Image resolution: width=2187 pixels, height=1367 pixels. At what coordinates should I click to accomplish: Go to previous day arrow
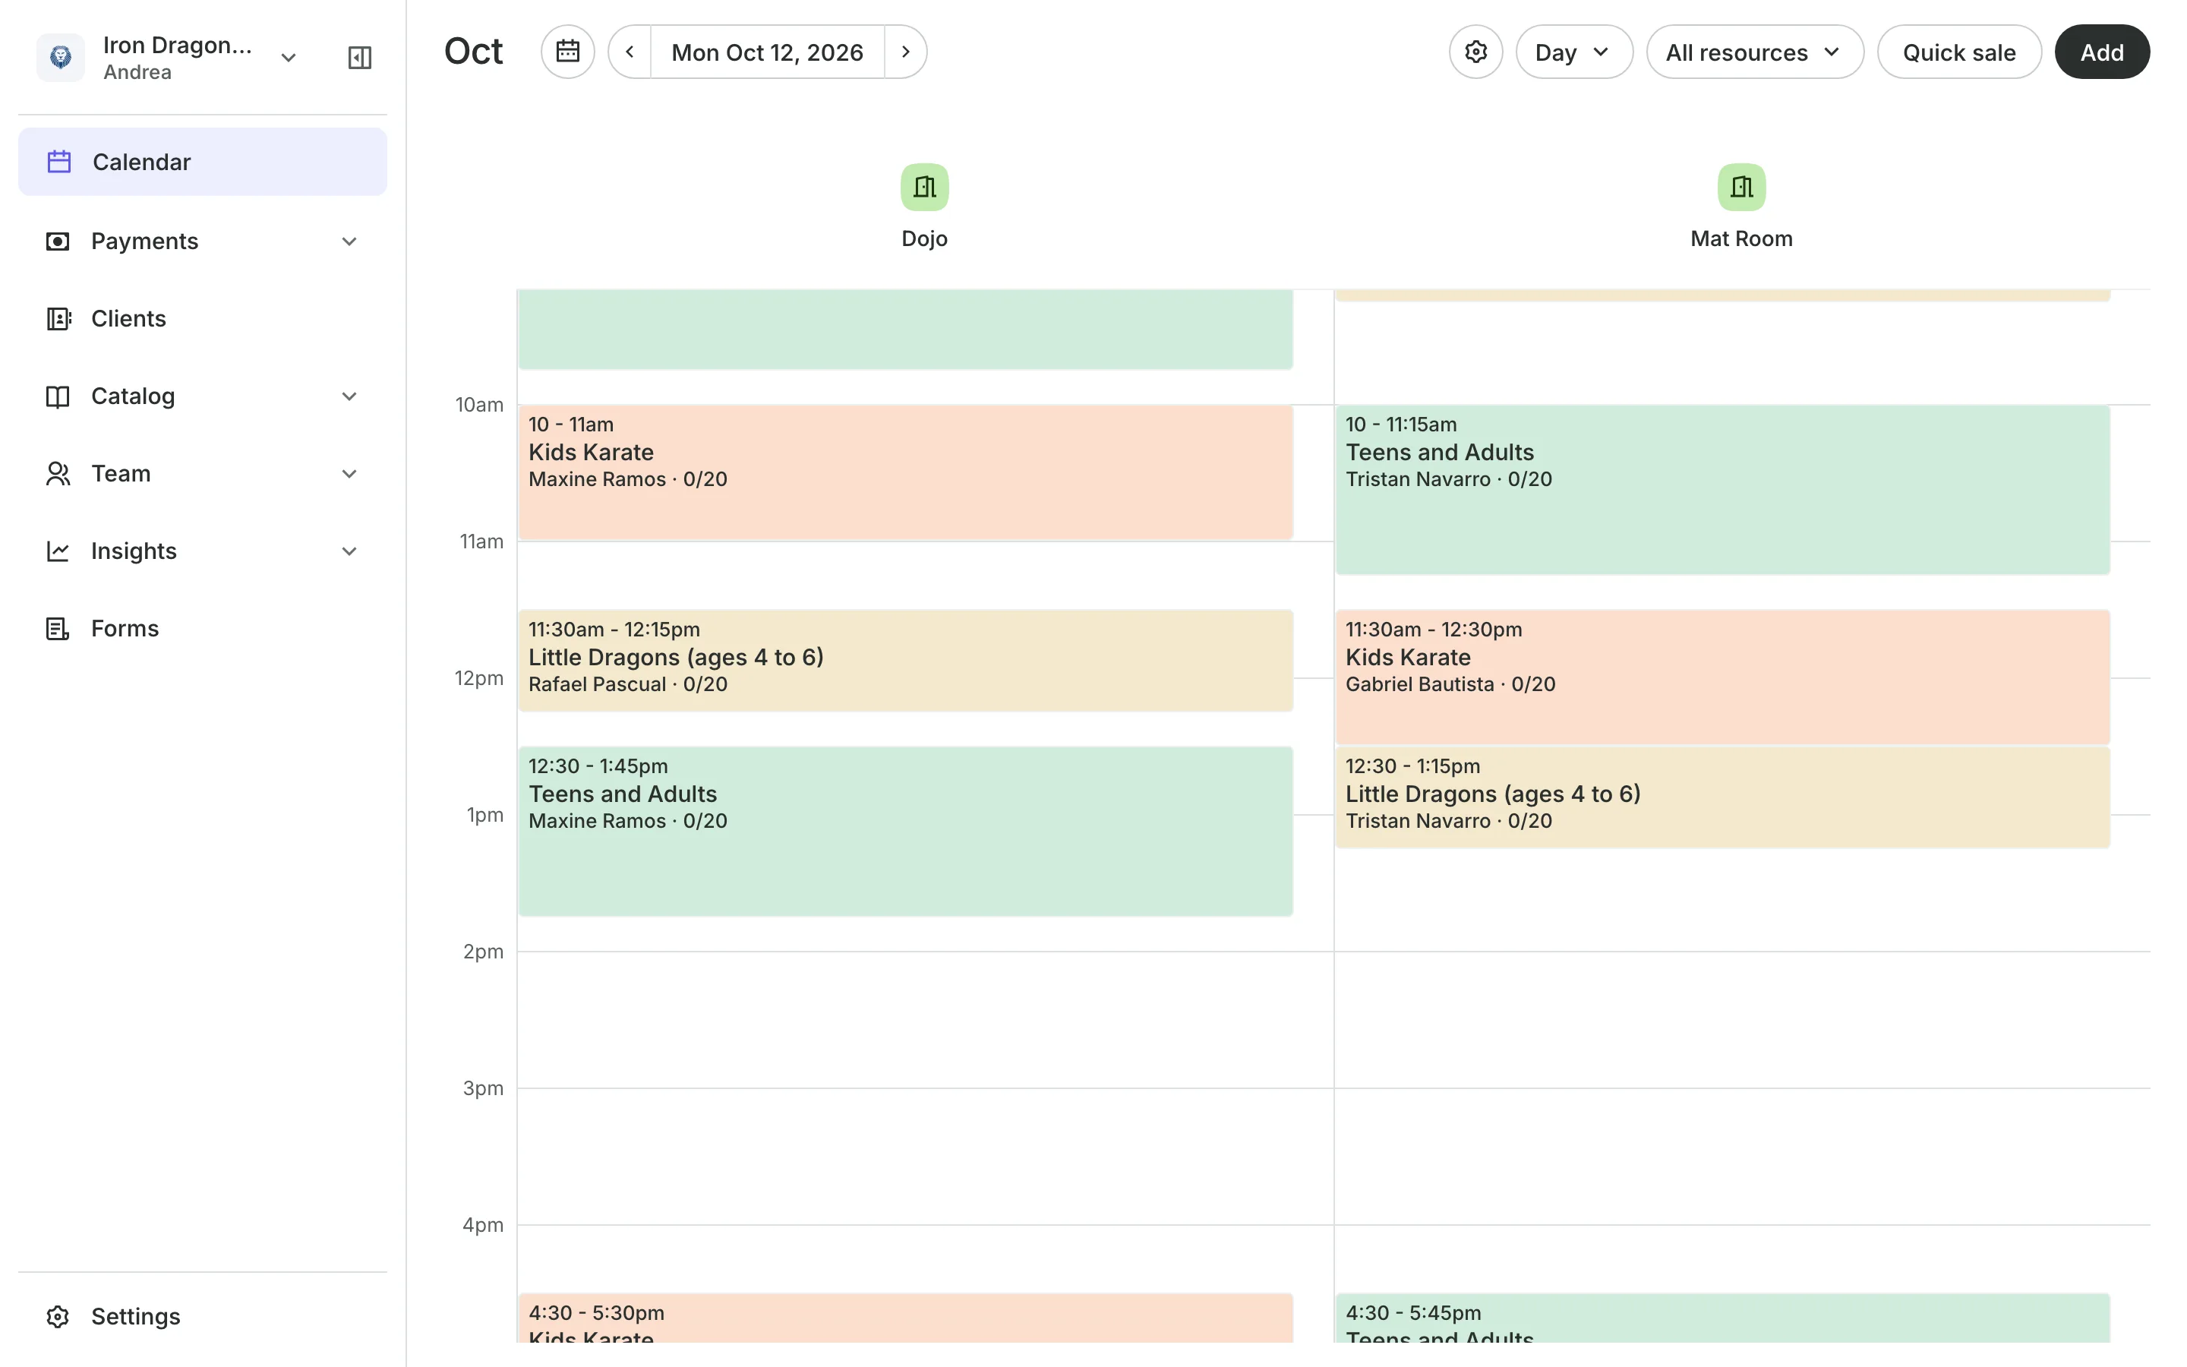[x=630, y=52]
